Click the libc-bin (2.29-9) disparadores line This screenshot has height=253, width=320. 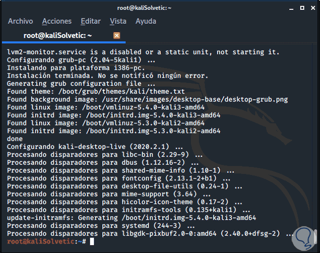(105, 155)
